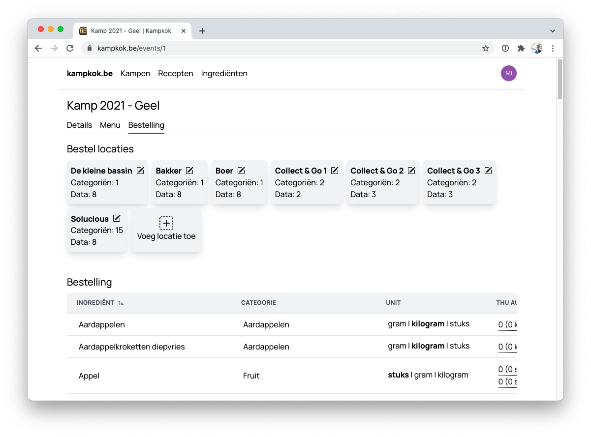591x437 pixels.
Task: Switch to the Details tab
Action: (x=79, y=125)
